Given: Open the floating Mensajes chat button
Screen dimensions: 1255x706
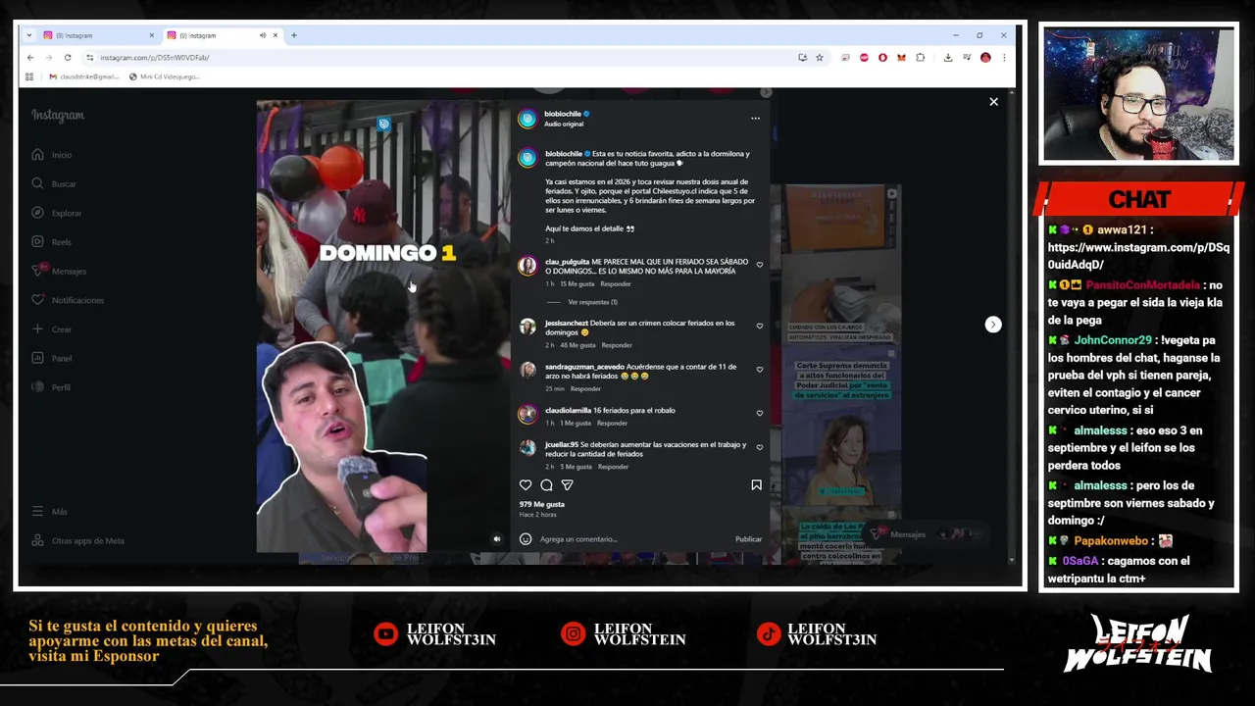Looking at the screenshot, I should pyautogui.click(x=926, y=534).
